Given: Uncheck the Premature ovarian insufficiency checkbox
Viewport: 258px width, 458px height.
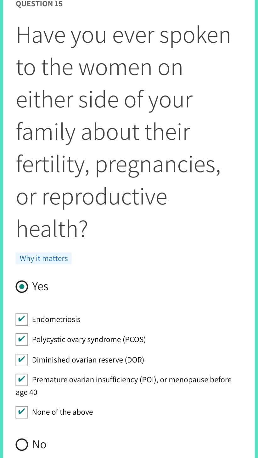Looking at the screenshot, I should 22,380.
